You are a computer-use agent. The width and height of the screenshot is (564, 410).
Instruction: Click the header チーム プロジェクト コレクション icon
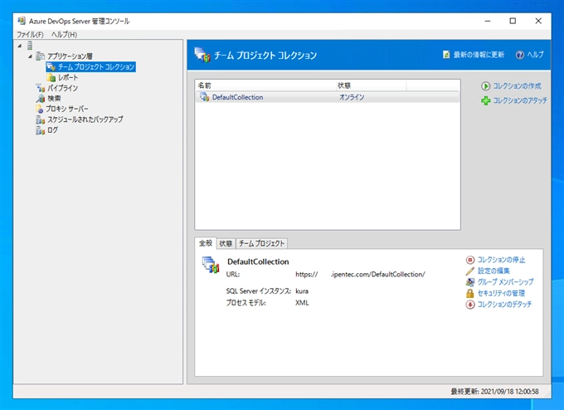202,55
